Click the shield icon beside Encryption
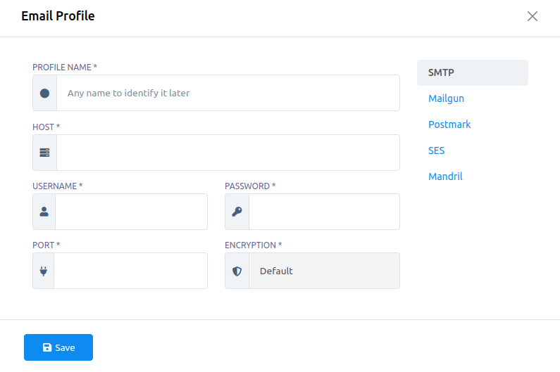The height and width of the screenshot is (372, 560). tap(237, 271)
